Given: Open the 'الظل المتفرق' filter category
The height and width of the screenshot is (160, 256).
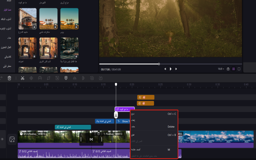Looking at the screenshot, I should tap(6, 47).
